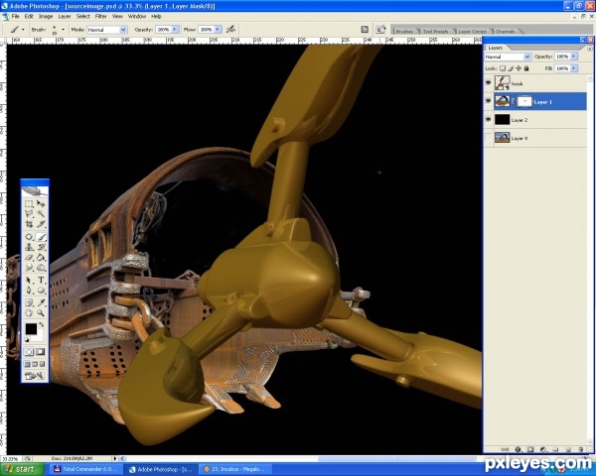Viewport: 596px width, 476px height.
Task: Pick the black foreground color swatch
Action: pyautogui.click(x=31, y=328)
